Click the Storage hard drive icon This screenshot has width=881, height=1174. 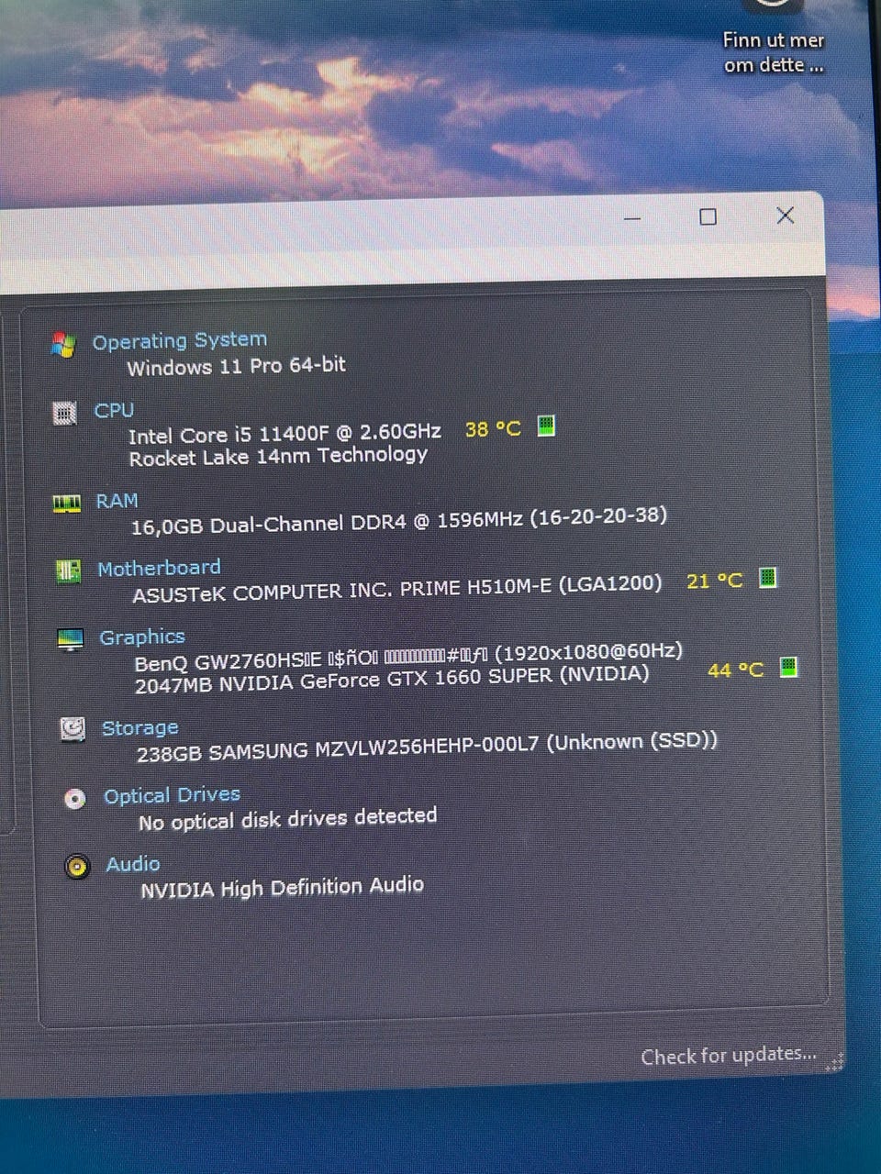pos(72,729)
